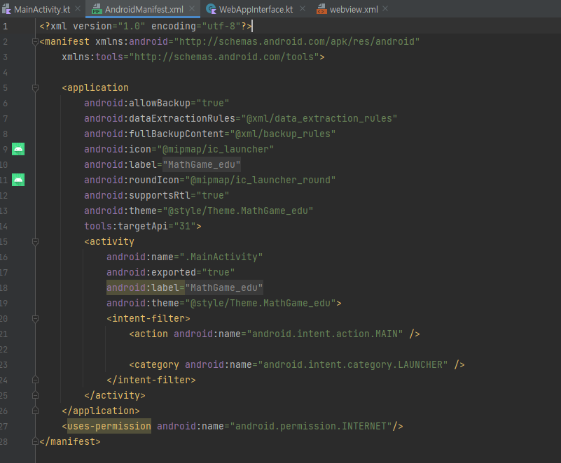Screen dimensions: 561x463
Task: Click the uses-permission tag name
Action: tap(109, 426)
